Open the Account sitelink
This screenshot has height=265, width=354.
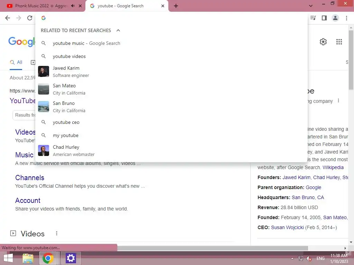(x=28, y=200)
